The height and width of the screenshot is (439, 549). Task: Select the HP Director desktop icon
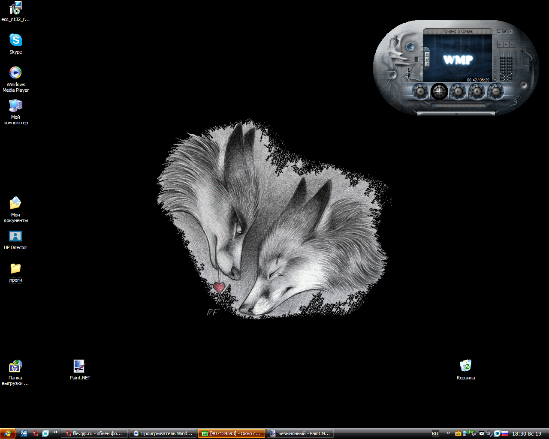15,237
